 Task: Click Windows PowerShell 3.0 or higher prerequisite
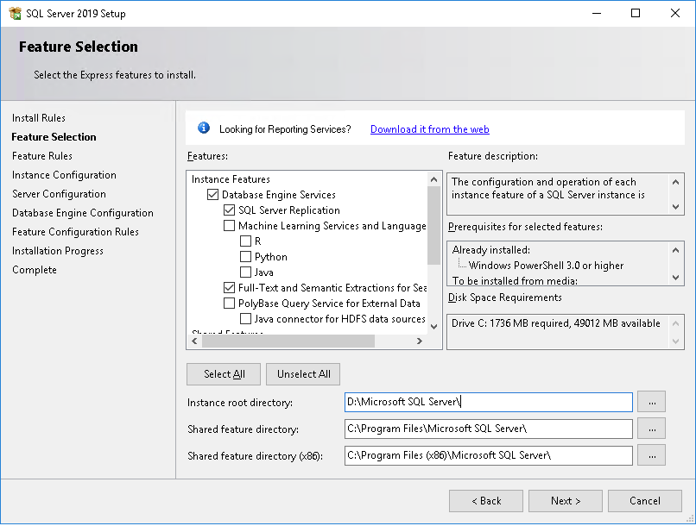546,266
